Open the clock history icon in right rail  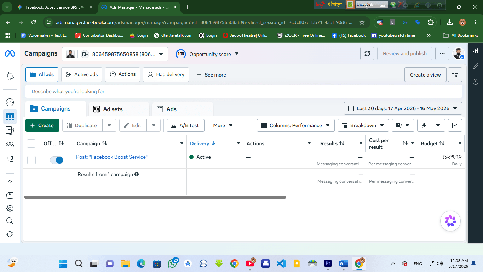pyautogui.click(x=476, y=82)
